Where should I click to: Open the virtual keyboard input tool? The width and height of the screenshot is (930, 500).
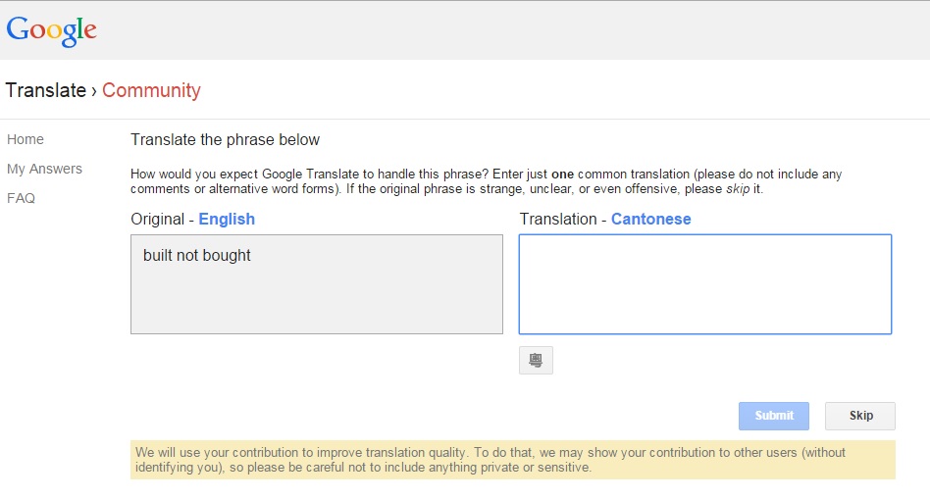click(x=536, y=360)
